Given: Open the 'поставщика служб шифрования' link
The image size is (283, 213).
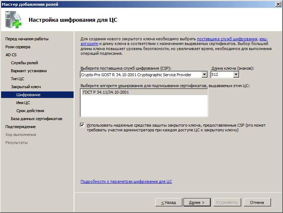Looking at the screenshot, I should 227,39.
